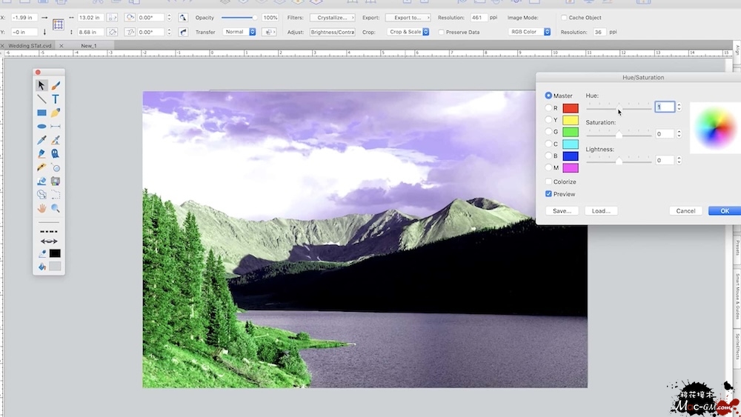Viewport: 741px width, 417px height.
Task: Uncheck the Preview checkbox
Action: tap(548, 194)
